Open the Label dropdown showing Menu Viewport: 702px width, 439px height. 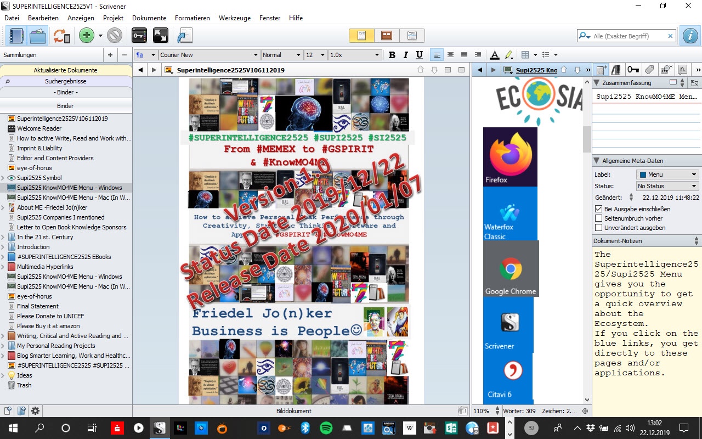click(x=667, y=175)
